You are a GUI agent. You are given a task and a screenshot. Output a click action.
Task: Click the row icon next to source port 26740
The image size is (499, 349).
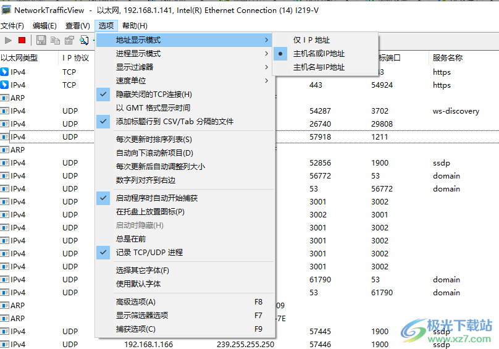point(4,124)
